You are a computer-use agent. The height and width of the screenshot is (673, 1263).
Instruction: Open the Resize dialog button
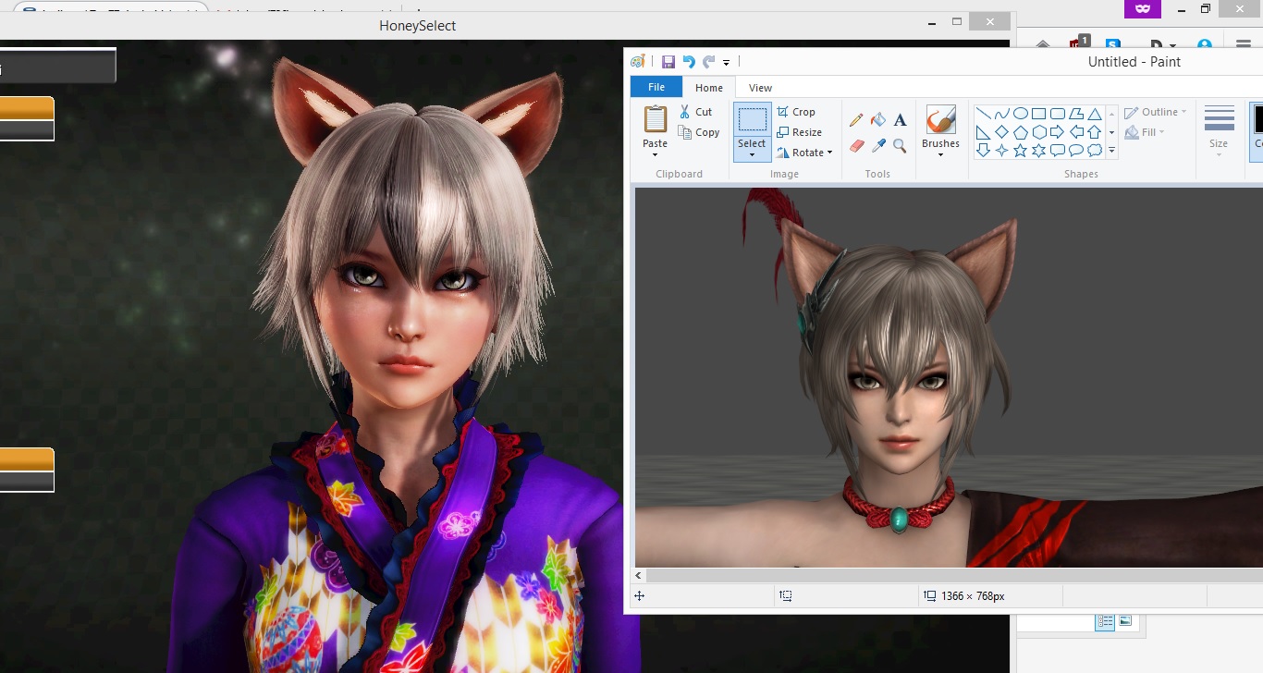[800, 132]
